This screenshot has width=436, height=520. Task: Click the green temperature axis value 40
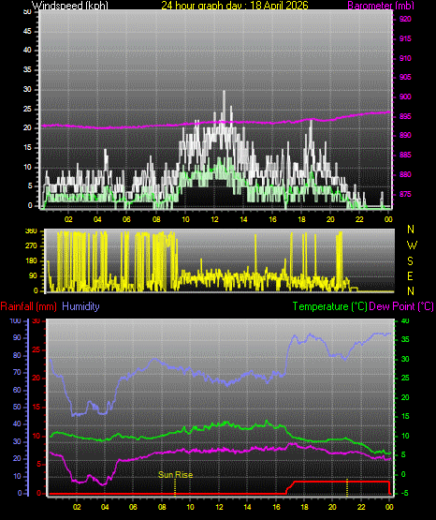(405, 320)
